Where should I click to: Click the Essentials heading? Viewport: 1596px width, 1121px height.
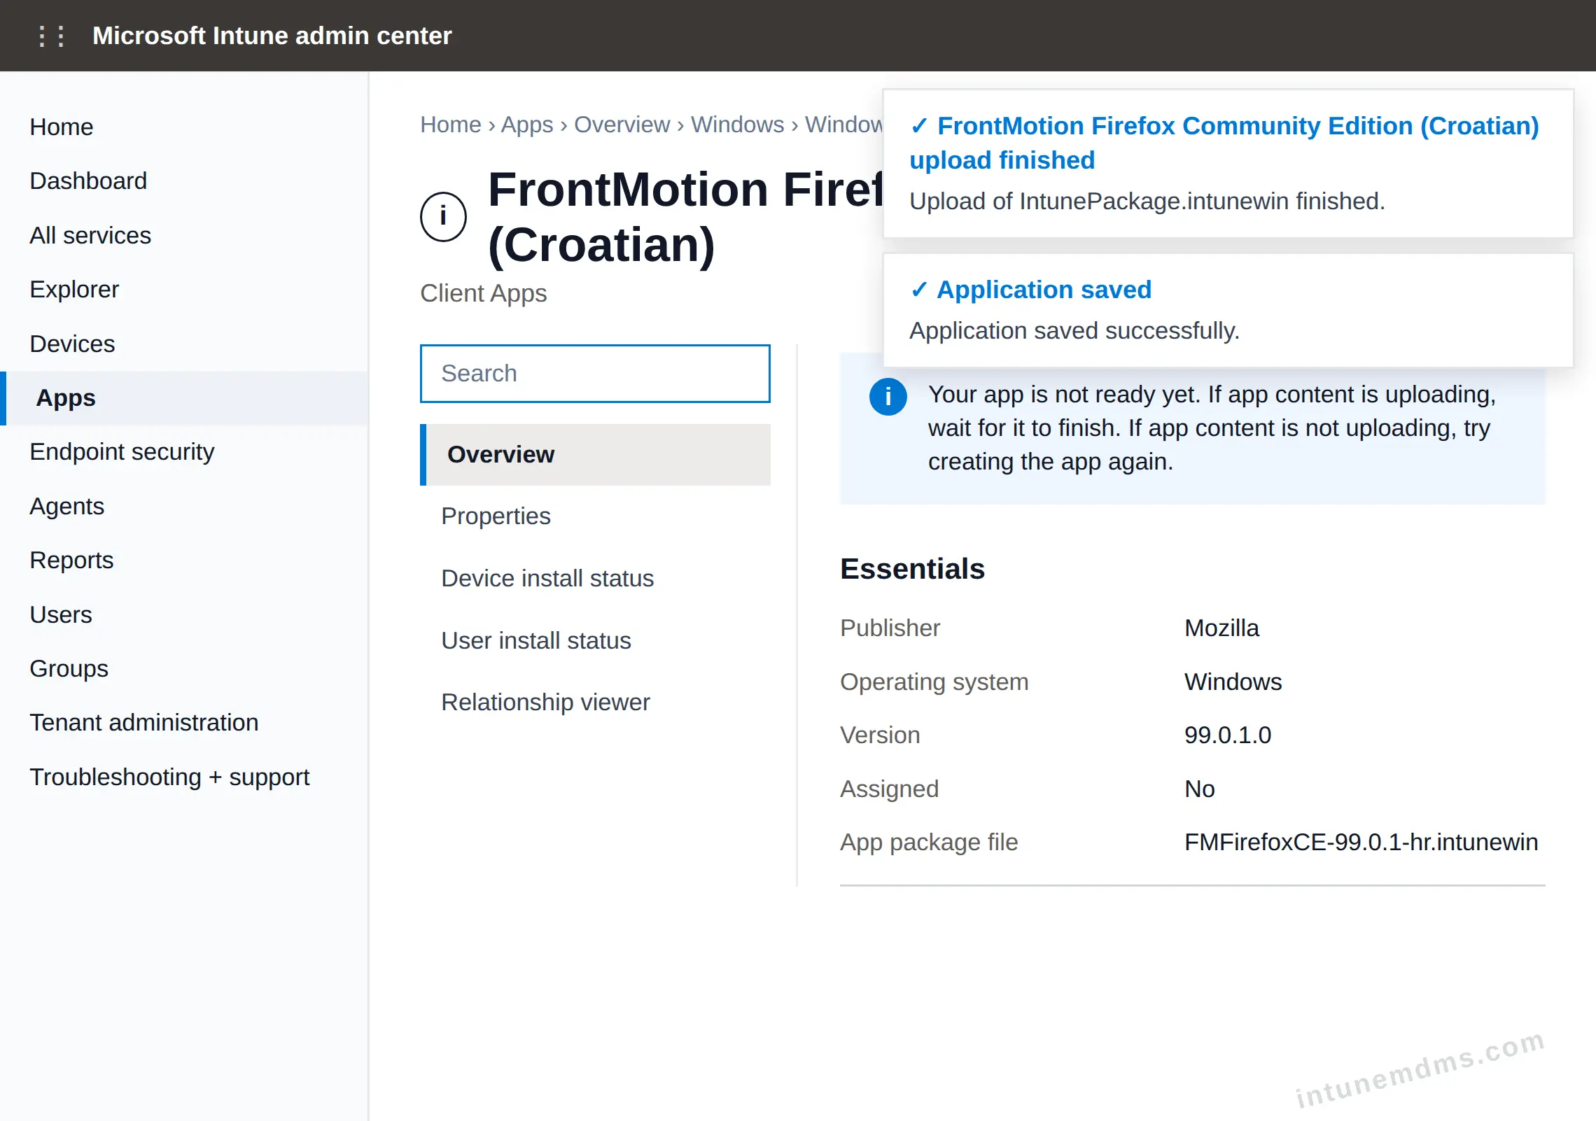(x=912, y=569)
